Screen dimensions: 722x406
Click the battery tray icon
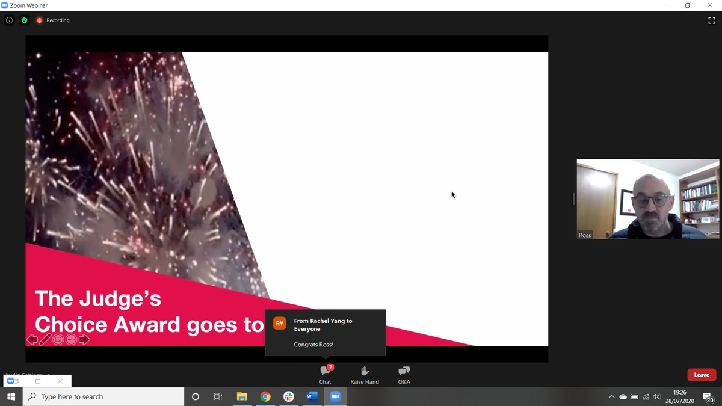pos(634,397)
